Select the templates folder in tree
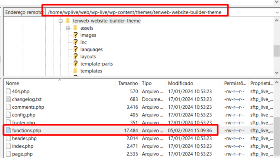Viewport: 280px width, 158px height. (91, 71)
